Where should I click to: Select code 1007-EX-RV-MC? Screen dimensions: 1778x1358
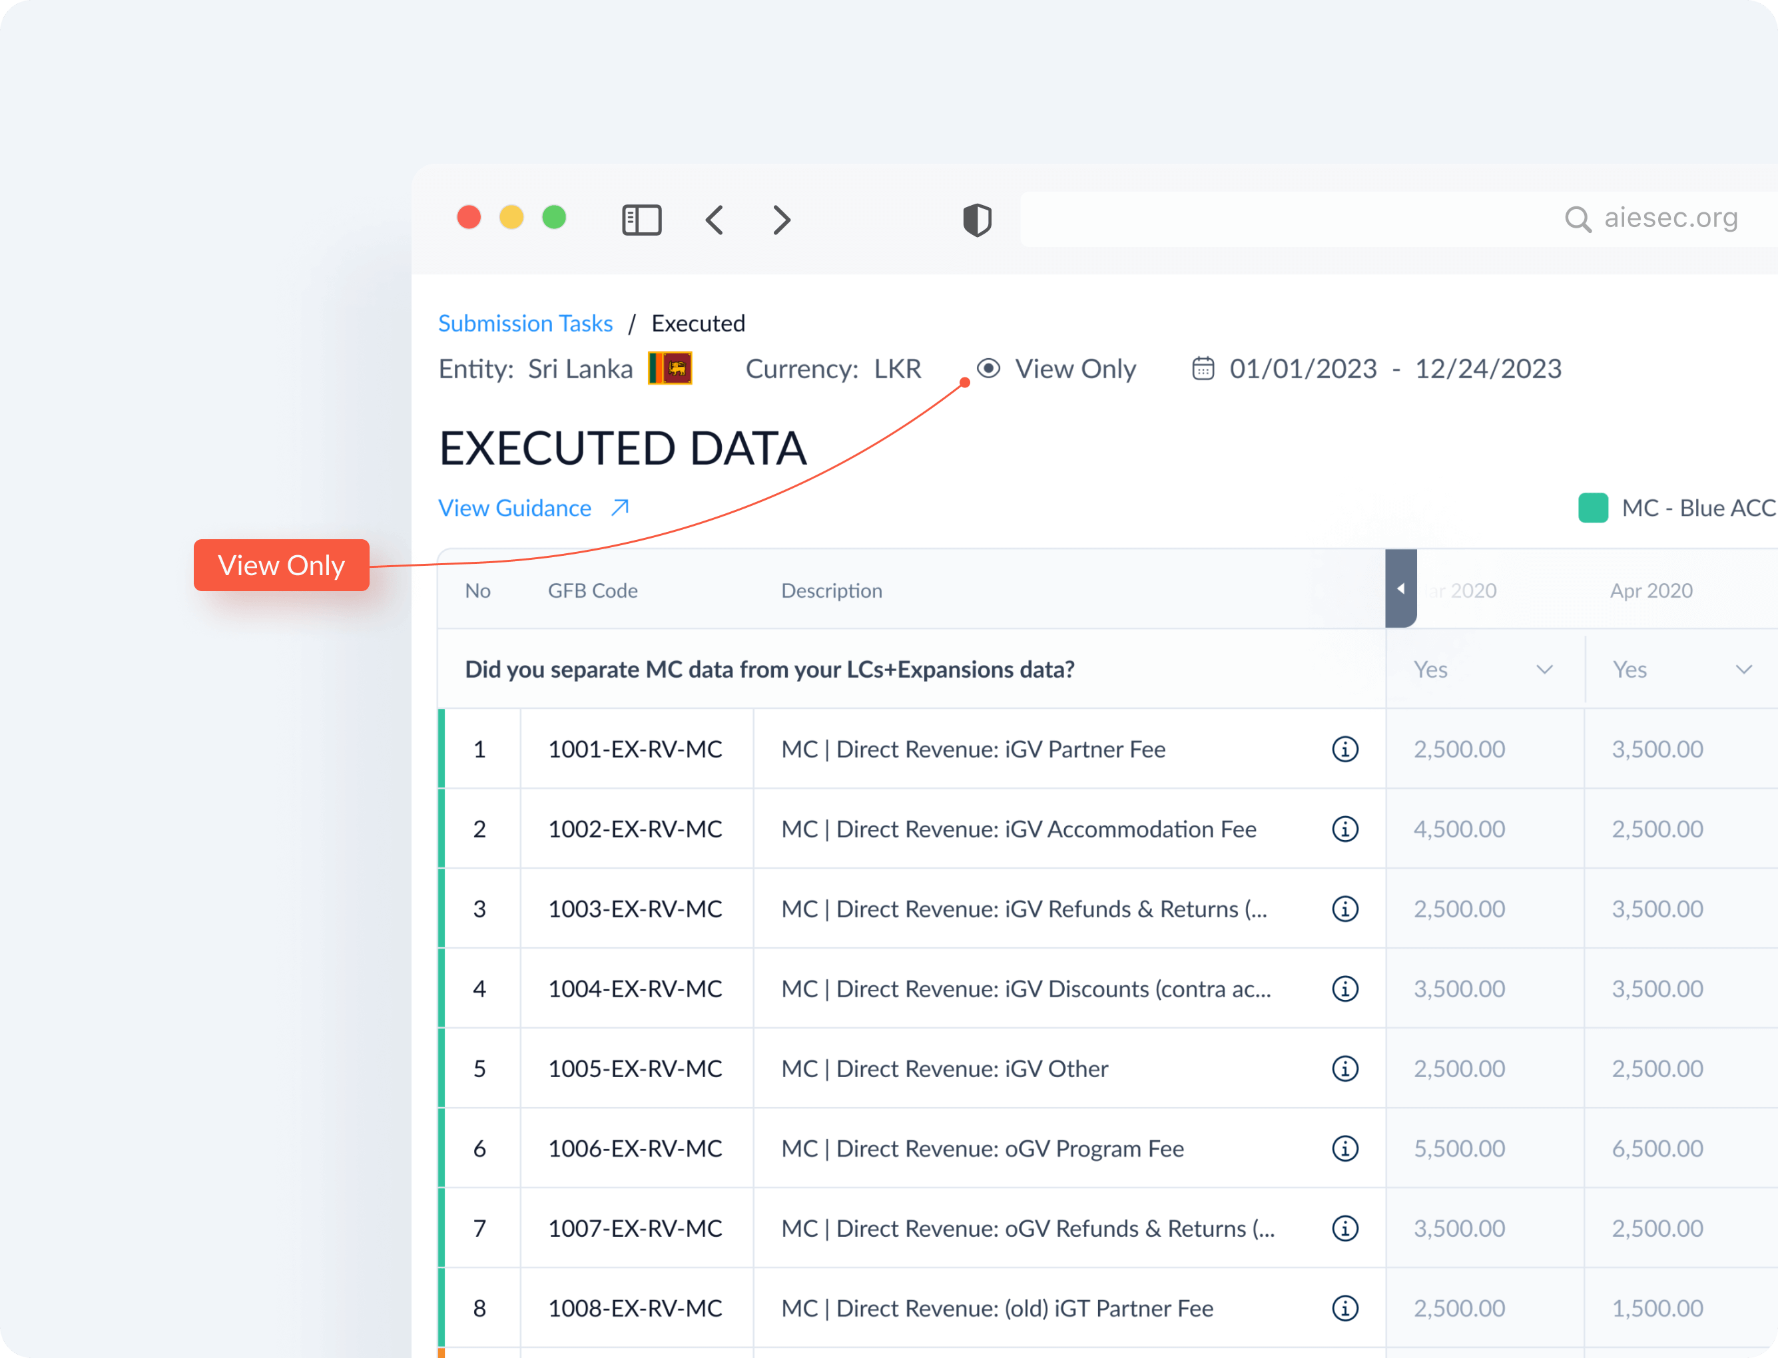pyautogui.click(x=635, y=1230)
